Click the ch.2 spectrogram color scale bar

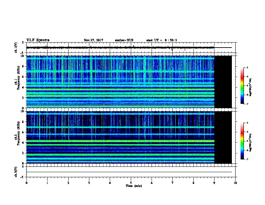click(x=242, y=141)
